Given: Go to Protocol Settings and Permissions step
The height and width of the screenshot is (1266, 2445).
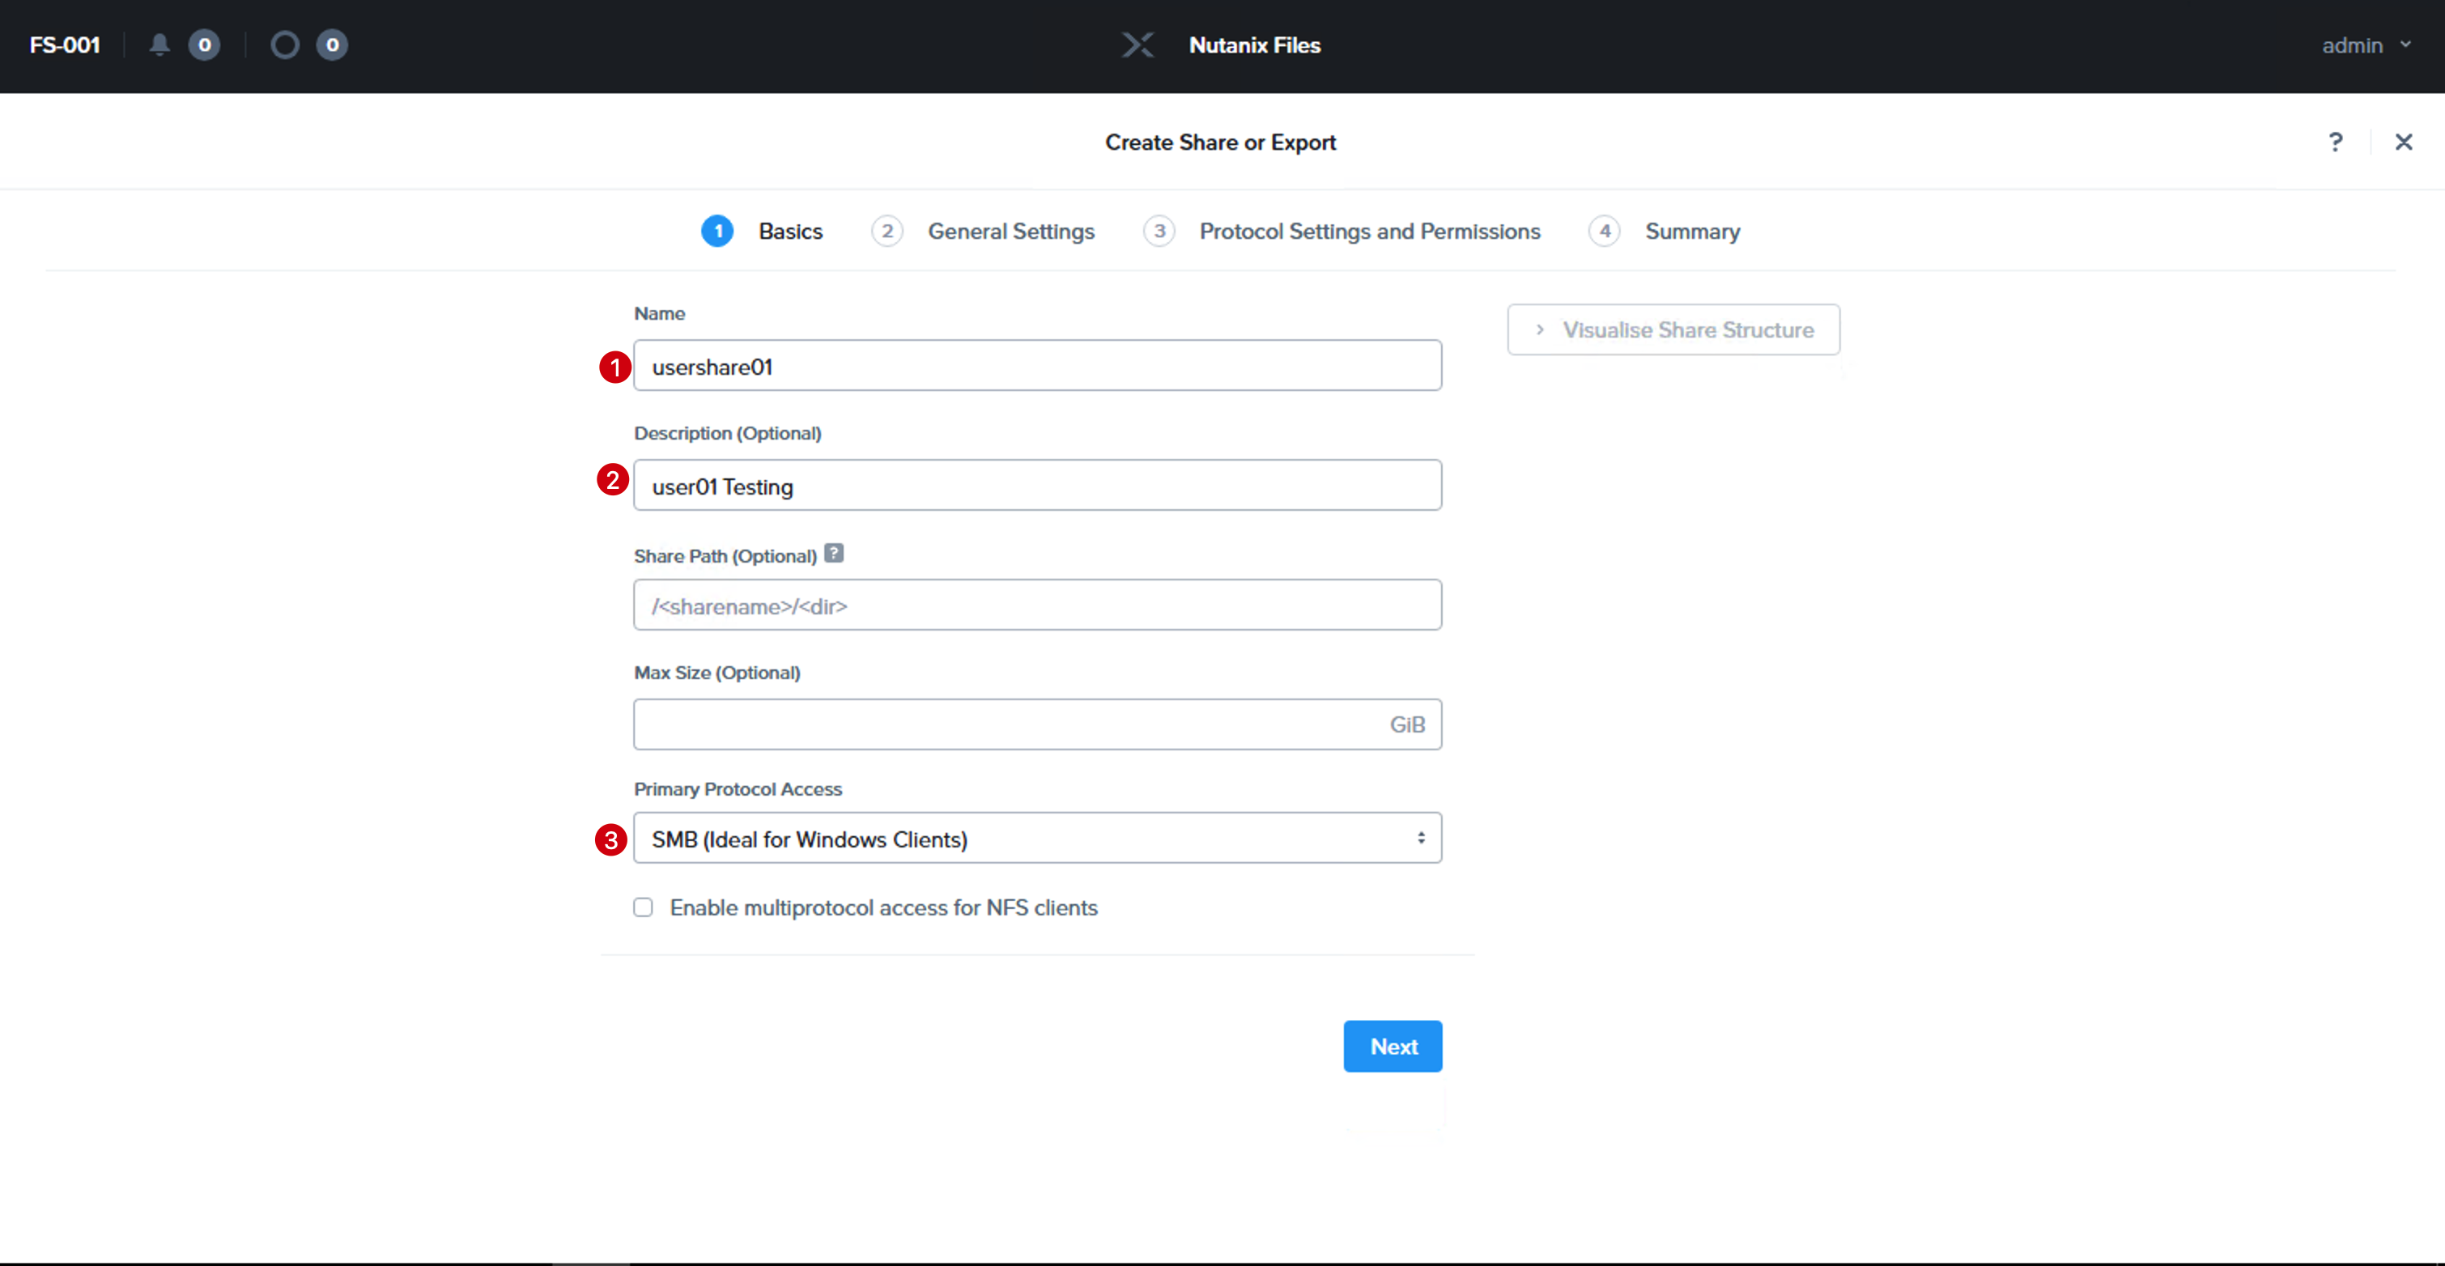Looking at the screenshot, I should pos(1370,232).
